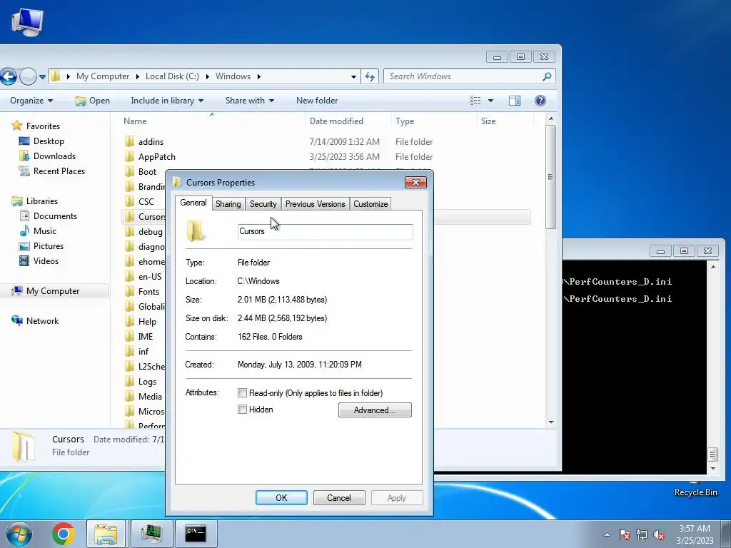Click the Forward navigation arrow in Explorer
Image resolution: width=731 pixels, height=548 pixels.
(28, 76)
